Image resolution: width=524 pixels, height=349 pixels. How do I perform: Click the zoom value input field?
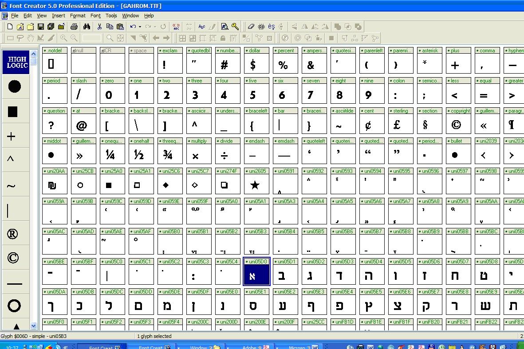coord(92,39)
